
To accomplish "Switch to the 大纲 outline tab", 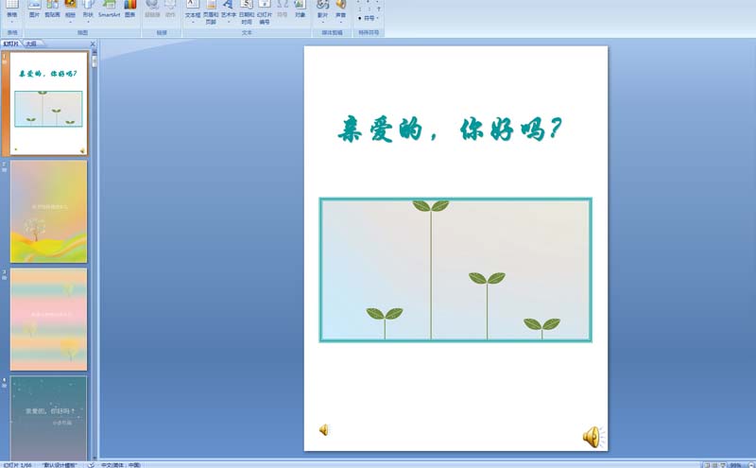I will [31, 43].
